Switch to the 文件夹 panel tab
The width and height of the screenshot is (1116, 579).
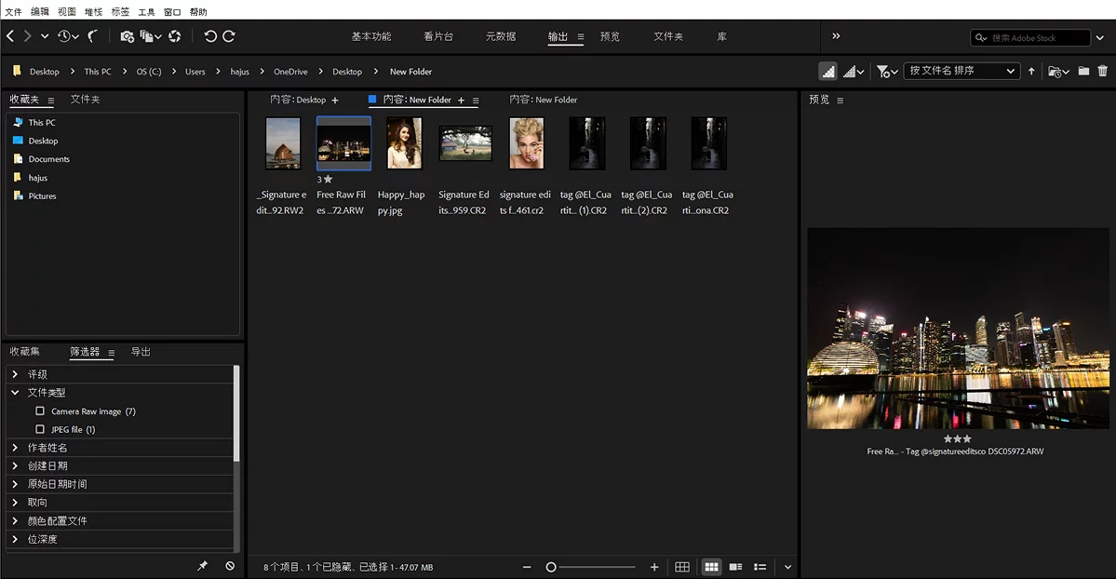pyautogui.click(x=86, y=100)
